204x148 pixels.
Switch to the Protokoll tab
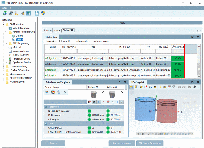pyautogui.click(x=48, y=31)
